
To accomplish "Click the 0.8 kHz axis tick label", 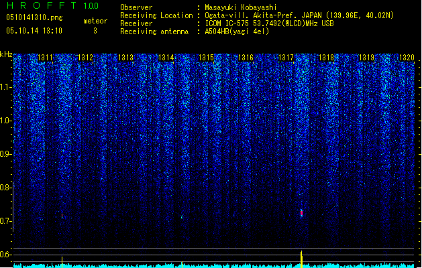I will point(6,188).
